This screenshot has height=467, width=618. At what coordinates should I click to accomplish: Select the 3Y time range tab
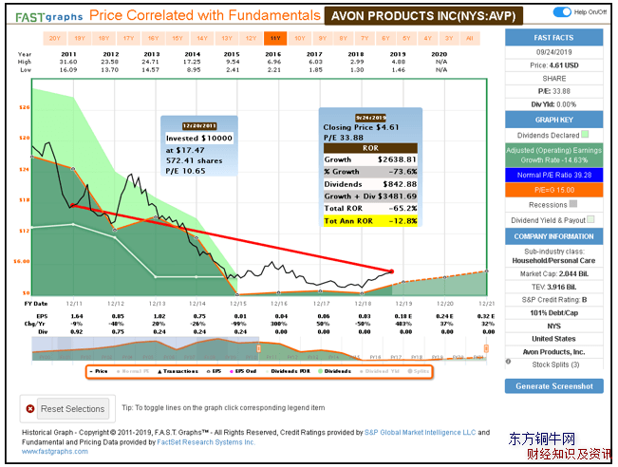click(x=449, y=38)
